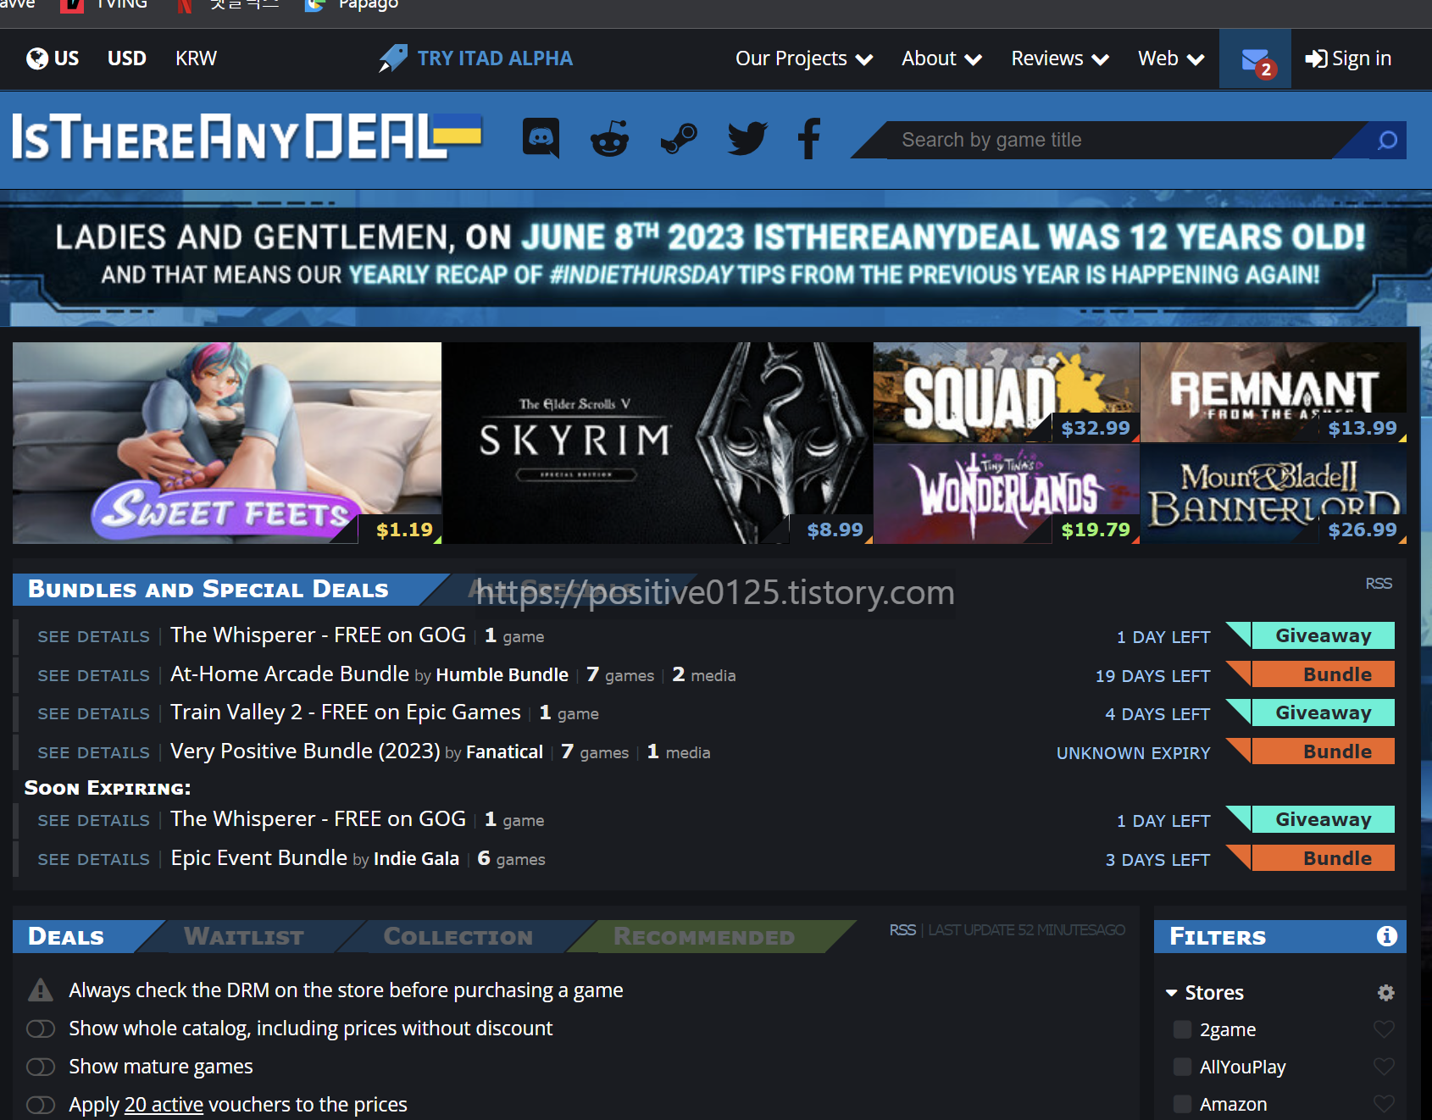
Task: Click Giveaway tag on Train Valley 2 row
Action: pyautogui.click(x=1323, y=712)
